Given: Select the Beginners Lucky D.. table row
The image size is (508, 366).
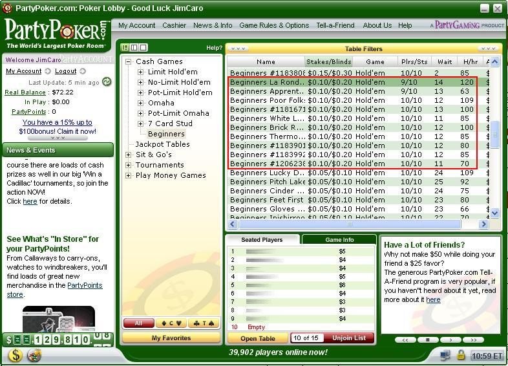Looking at the screenshot, I should click(358, 173).
